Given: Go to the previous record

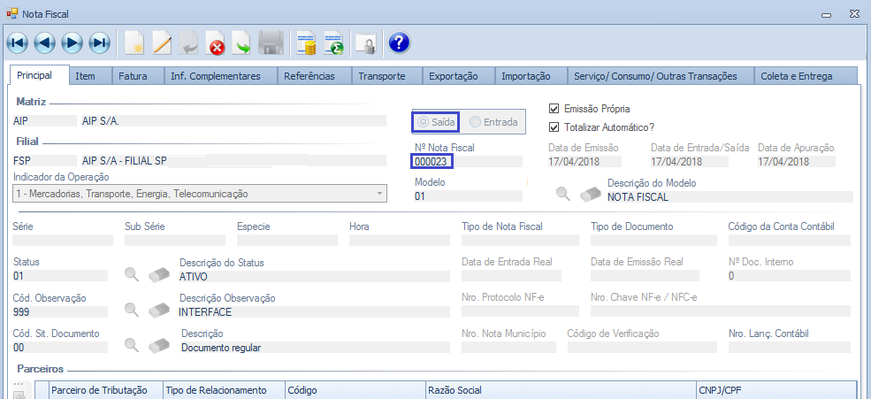Looking at the screenshot, I should [x=44, y=42].
